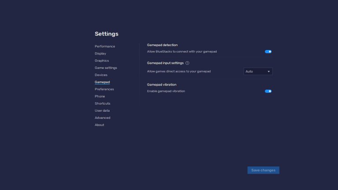Open the Advanced settings section
The height and width of the screenshot is (190, 338).
[x=103, y=118]
